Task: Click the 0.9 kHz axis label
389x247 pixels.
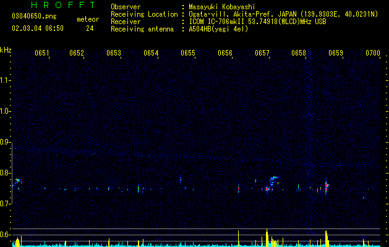Action: click(x=6, y=142)
